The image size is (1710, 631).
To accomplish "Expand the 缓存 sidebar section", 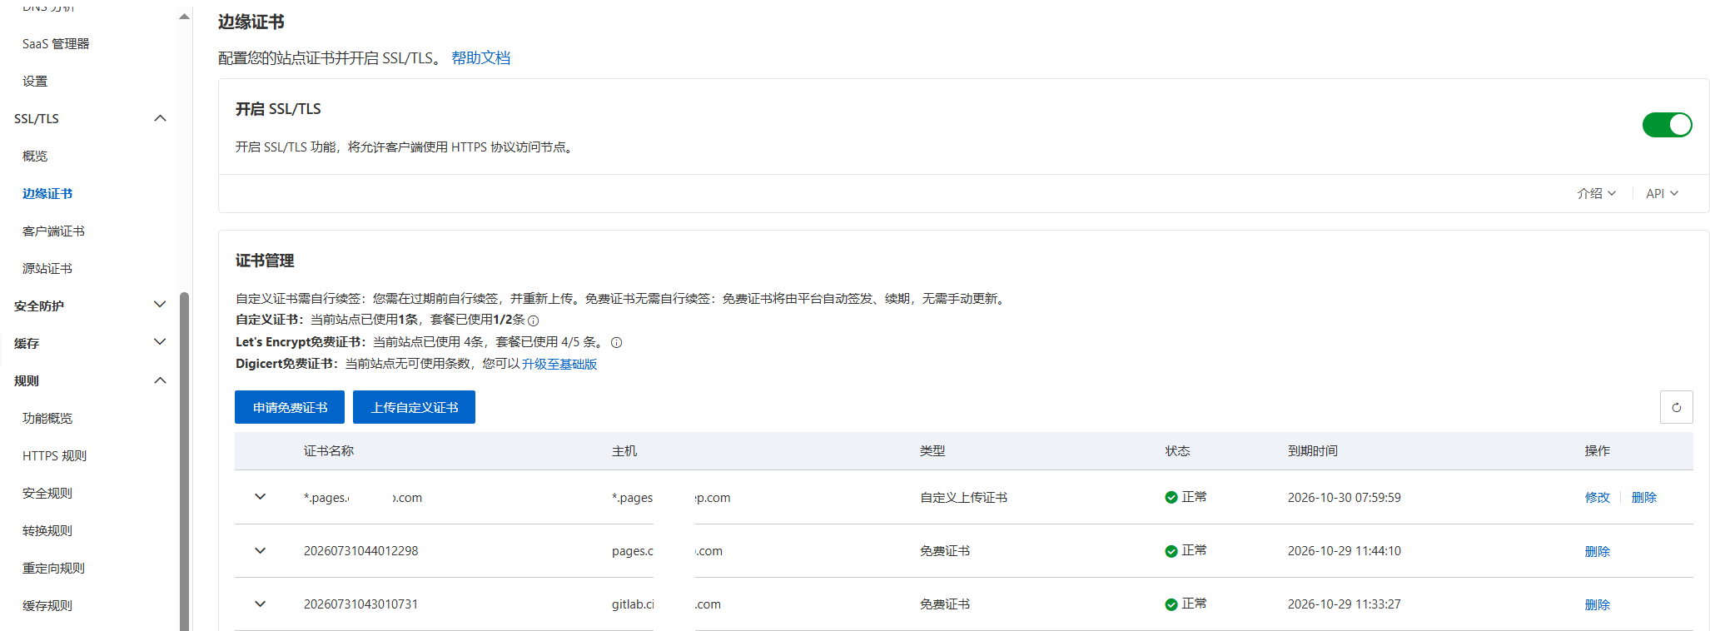I will 161,342.
